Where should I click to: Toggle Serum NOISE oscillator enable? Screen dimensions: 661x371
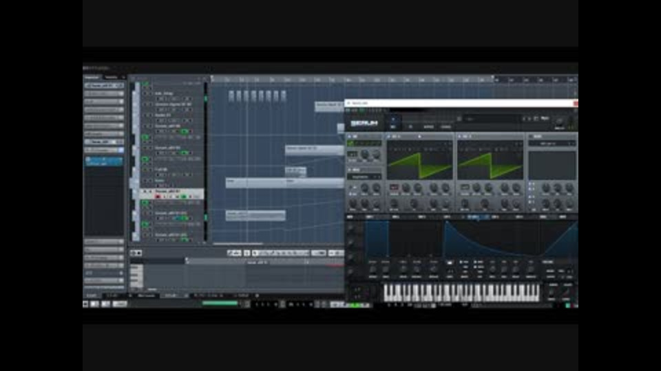pyautogui.click(x=349, y=170)
